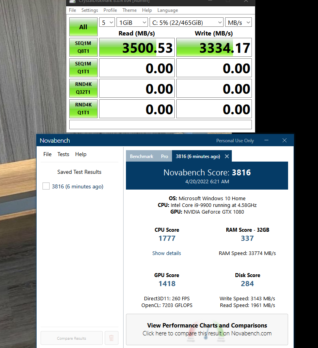
Task: Run the SEQ1M Q1T1 test
Action: tap(83, 68)
